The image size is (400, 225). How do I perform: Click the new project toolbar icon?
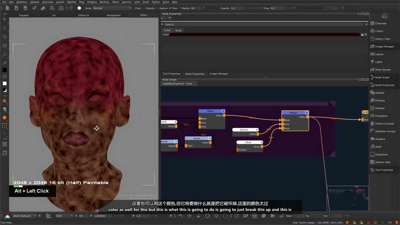pyautogui.click(x=7, y=8)
